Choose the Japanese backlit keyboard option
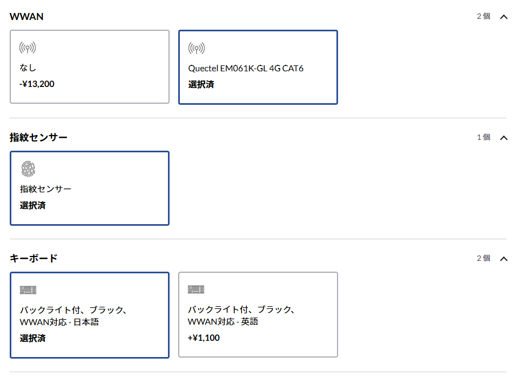This screenshot has height=377, width=526. click(90, 315)
